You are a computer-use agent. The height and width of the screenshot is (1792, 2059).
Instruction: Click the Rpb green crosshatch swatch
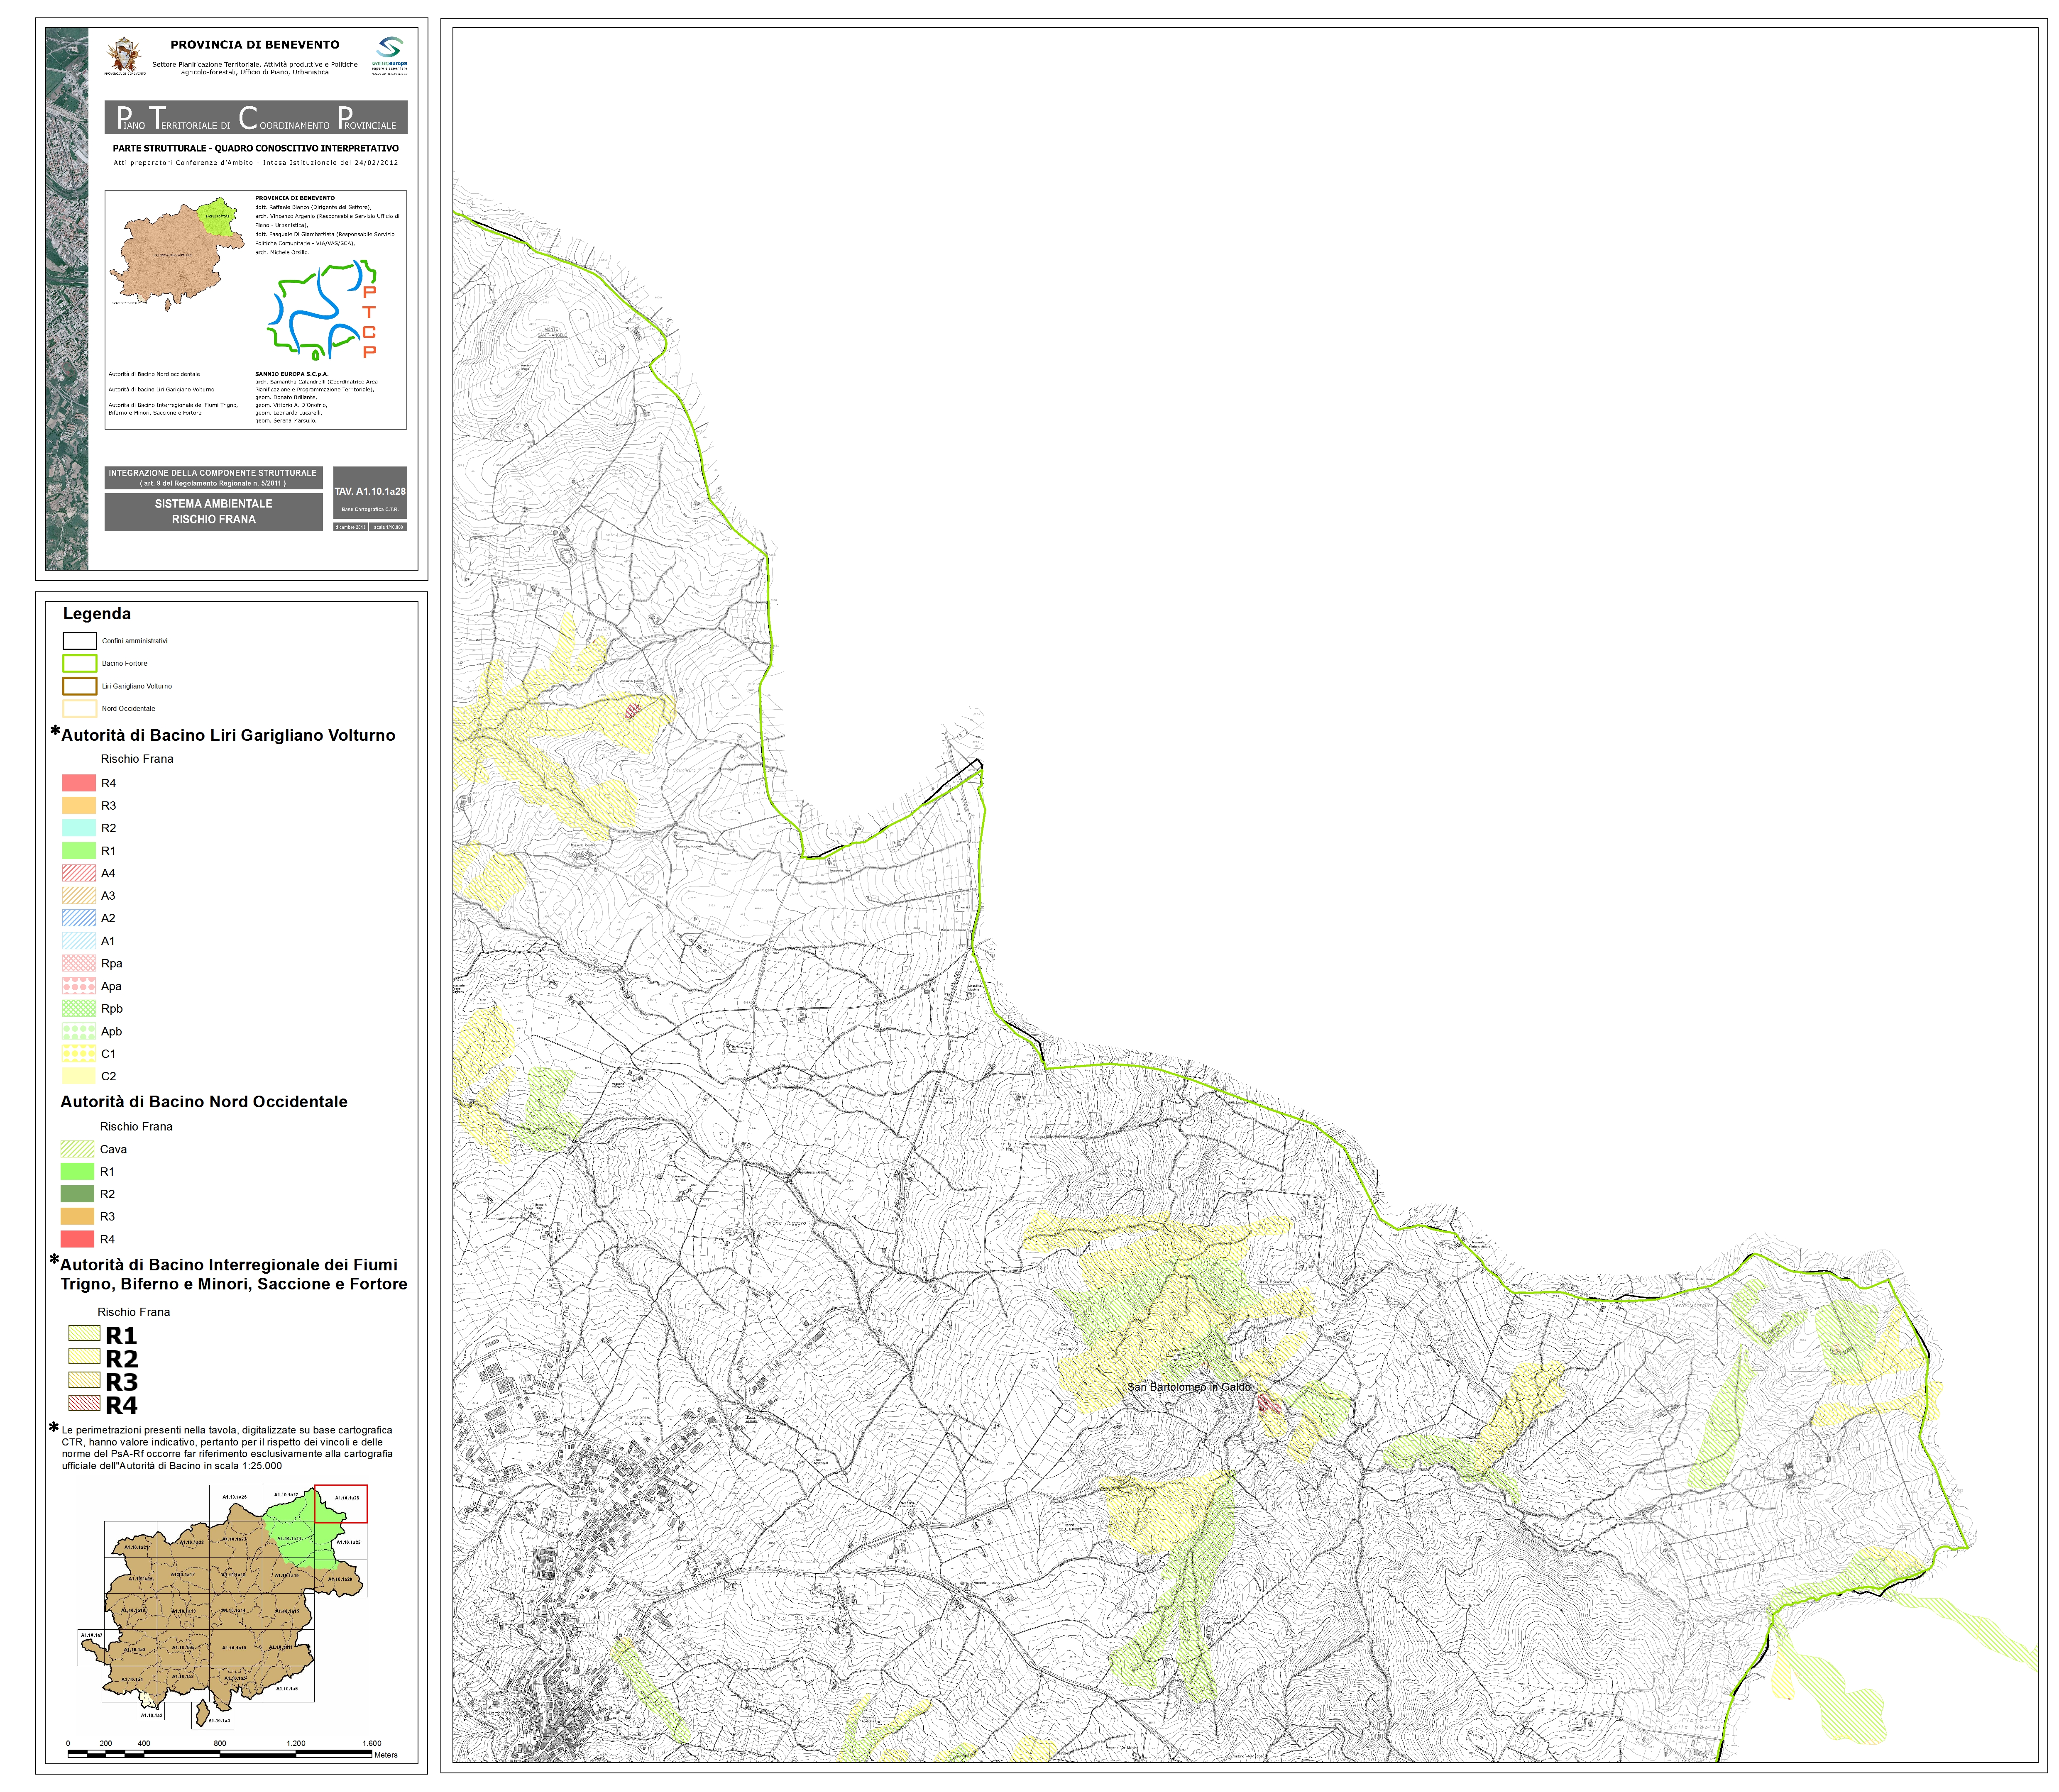click(79, 1008)
